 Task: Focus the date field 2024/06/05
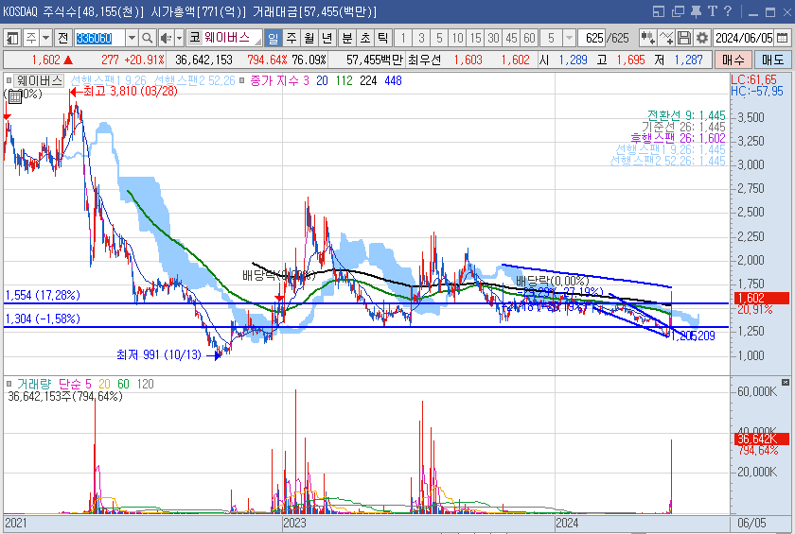[744, 38]
